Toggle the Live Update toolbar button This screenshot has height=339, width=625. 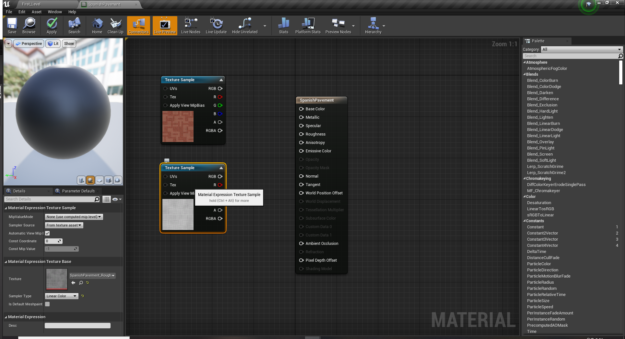(x=216, y=26)
